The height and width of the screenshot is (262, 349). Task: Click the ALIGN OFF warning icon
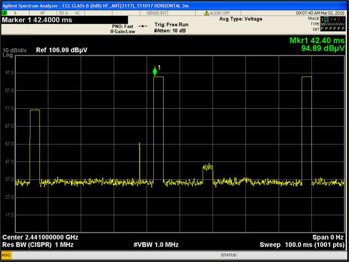click(x=207, y=13)
